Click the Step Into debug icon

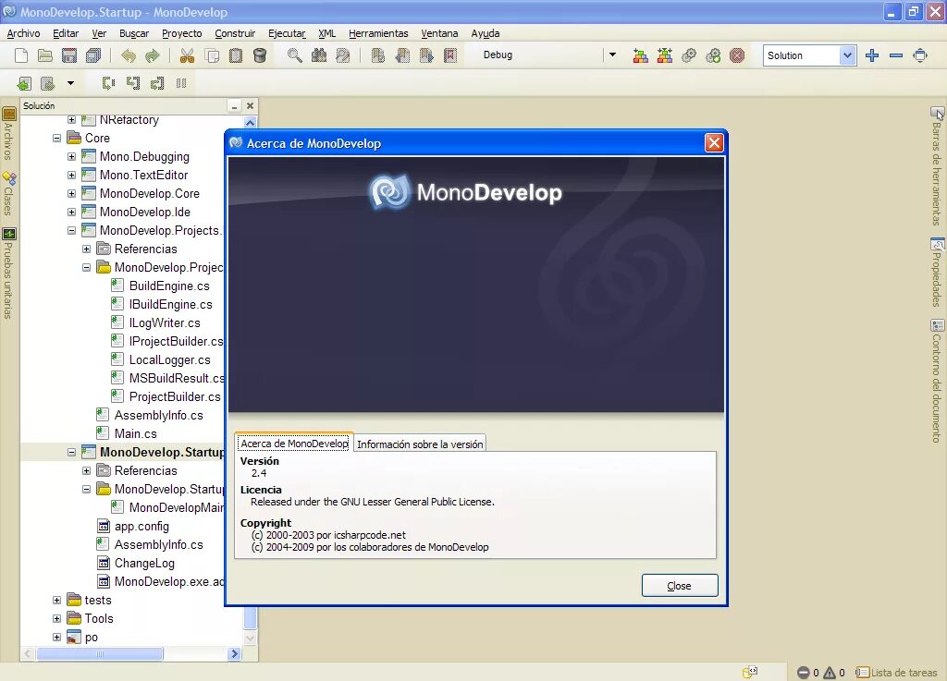click(x=133, y=83)
